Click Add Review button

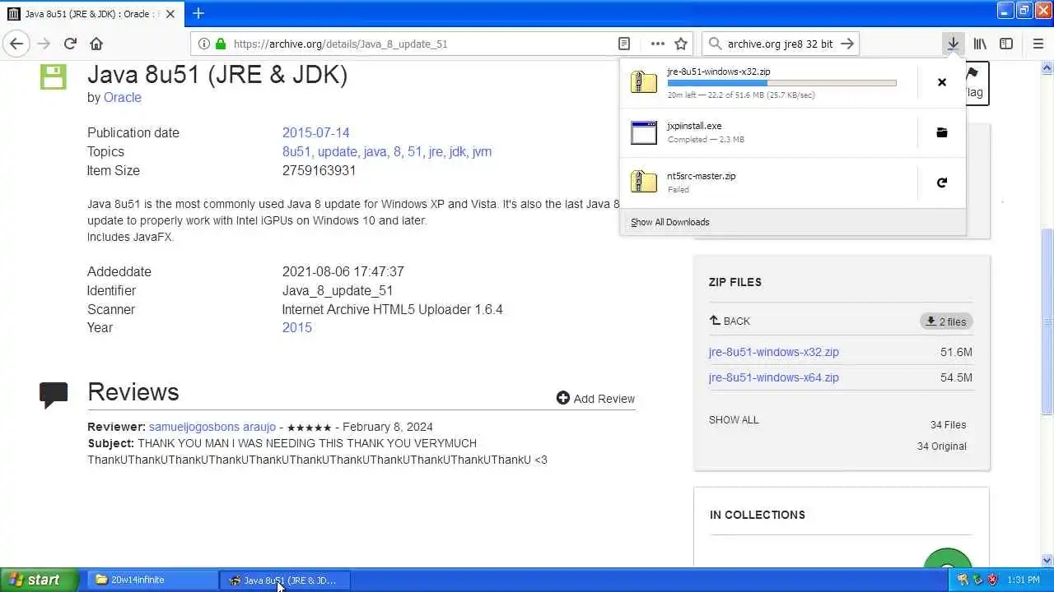click(595, 398)
